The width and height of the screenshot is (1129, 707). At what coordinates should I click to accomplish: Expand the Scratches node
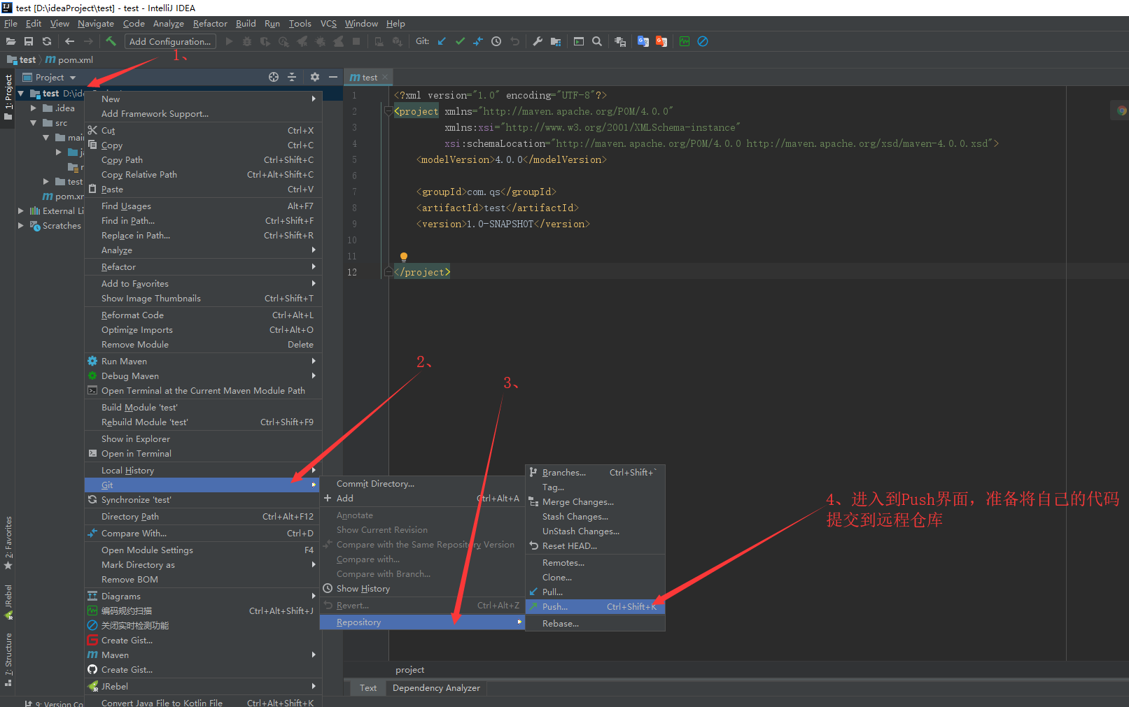[21, 225]
